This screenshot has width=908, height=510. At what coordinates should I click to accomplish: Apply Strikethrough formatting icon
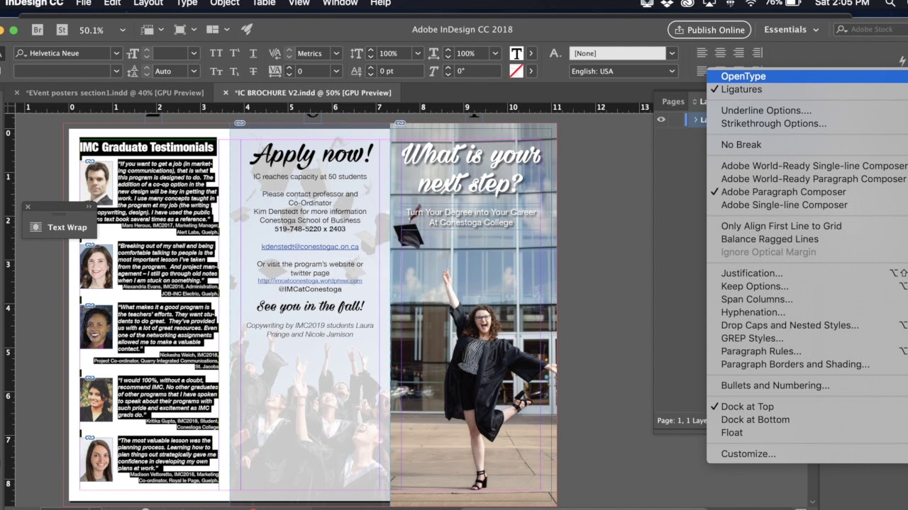point(253,71)
